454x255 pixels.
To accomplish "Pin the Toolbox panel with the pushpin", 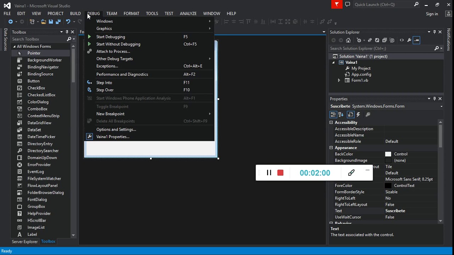I will (67, 32).
